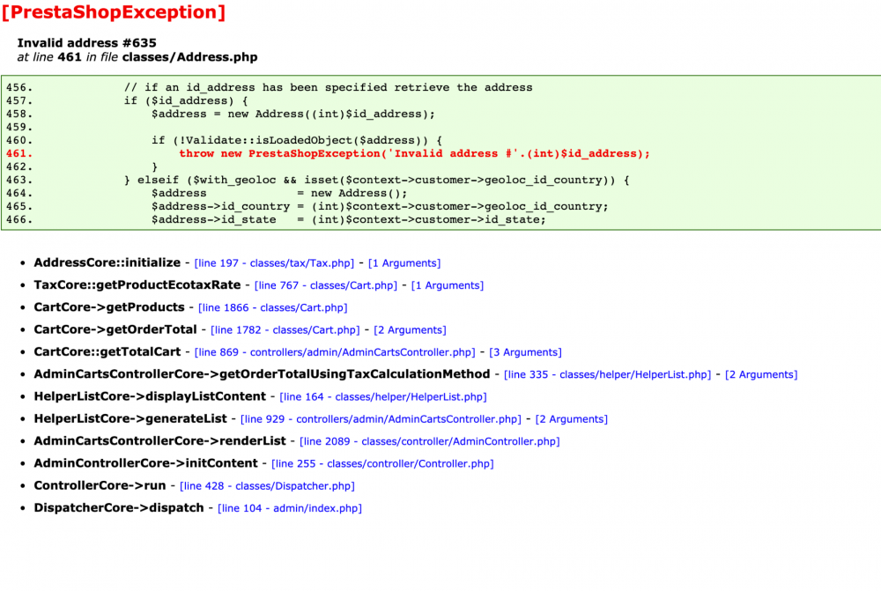This screenshot has height=591, width=881.
Task: Open line 428 of classes/Dispatcher.php
Action: tap(265, 485)
